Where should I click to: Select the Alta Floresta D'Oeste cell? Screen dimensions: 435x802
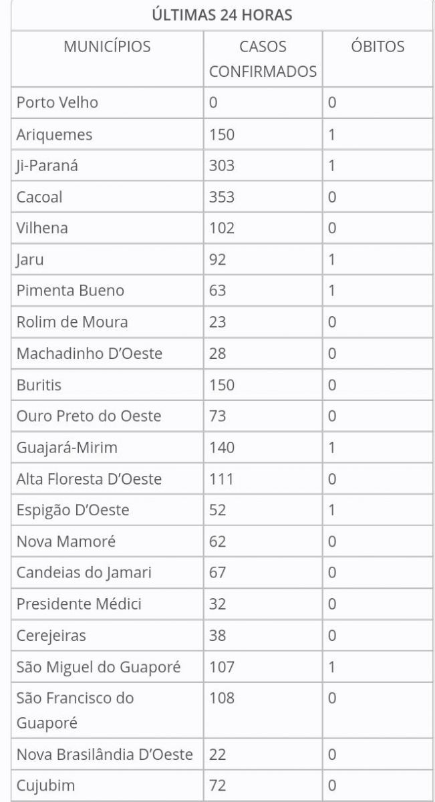[x=89, y=479]
